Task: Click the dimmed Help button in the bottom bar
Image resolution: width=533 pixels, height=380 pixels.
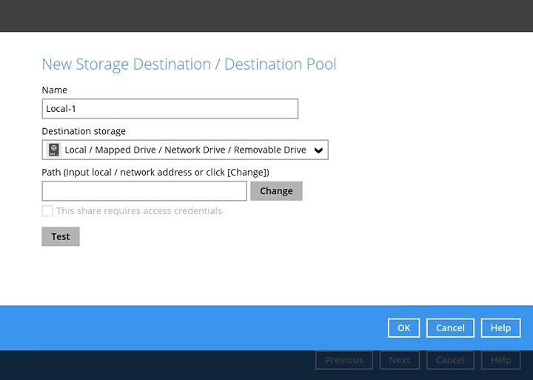Action: (500, 360)
